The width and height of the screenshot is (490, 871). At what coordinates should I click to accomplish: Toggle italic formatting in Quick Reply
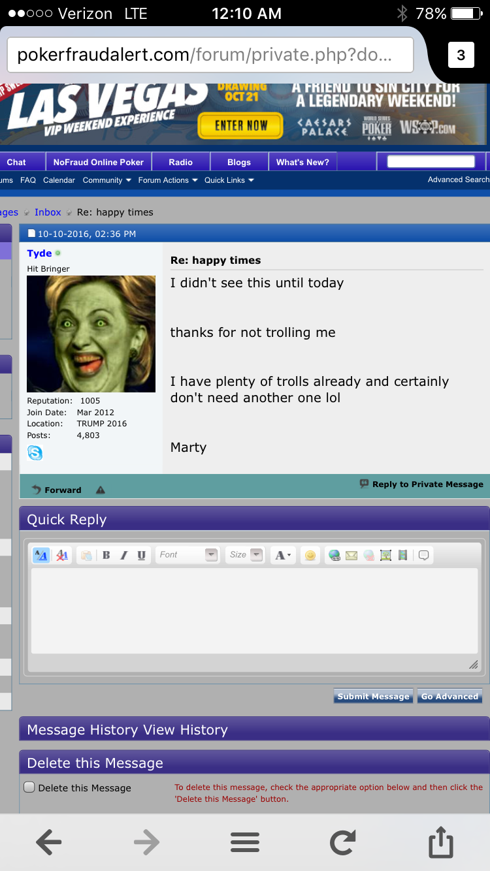(x=123, y=555)
